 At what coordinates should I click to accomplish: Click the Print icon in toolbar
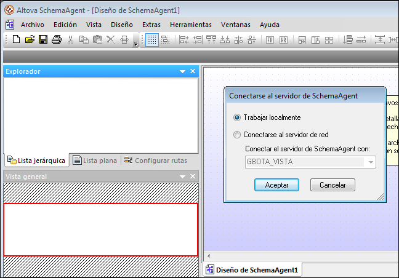57,39
